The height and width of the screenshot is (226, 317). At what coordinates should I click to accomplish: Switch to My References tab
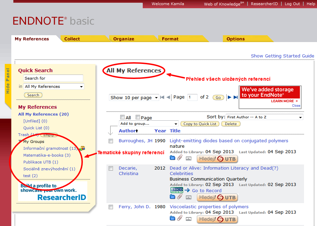[32, 39]
